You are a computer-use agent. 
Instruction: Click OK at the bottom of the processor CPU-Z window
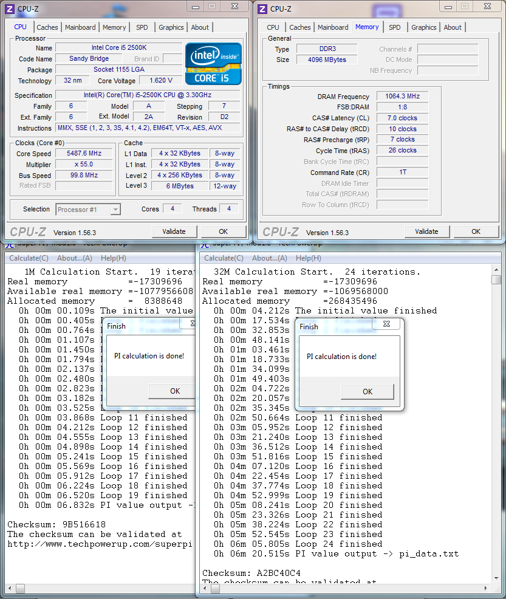click(224, 231)
